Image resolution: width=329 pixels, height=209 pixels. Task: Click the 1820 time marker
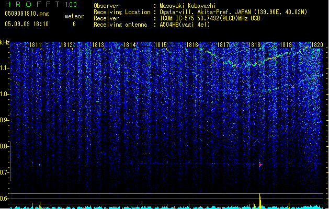[317, 45]
